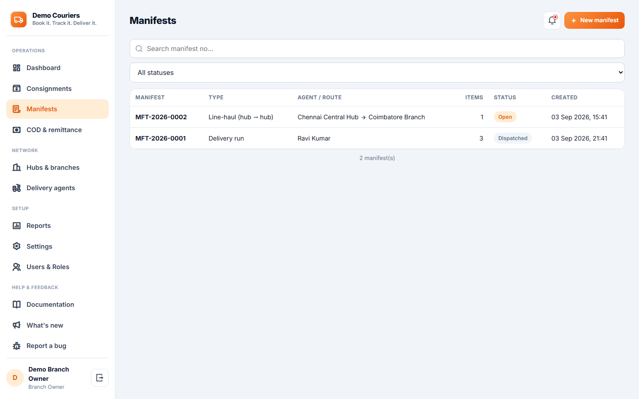The width and height of the screenshot is (639, 399).
Task: Click the Documentation book icon
Action: [x=16, y=305]
